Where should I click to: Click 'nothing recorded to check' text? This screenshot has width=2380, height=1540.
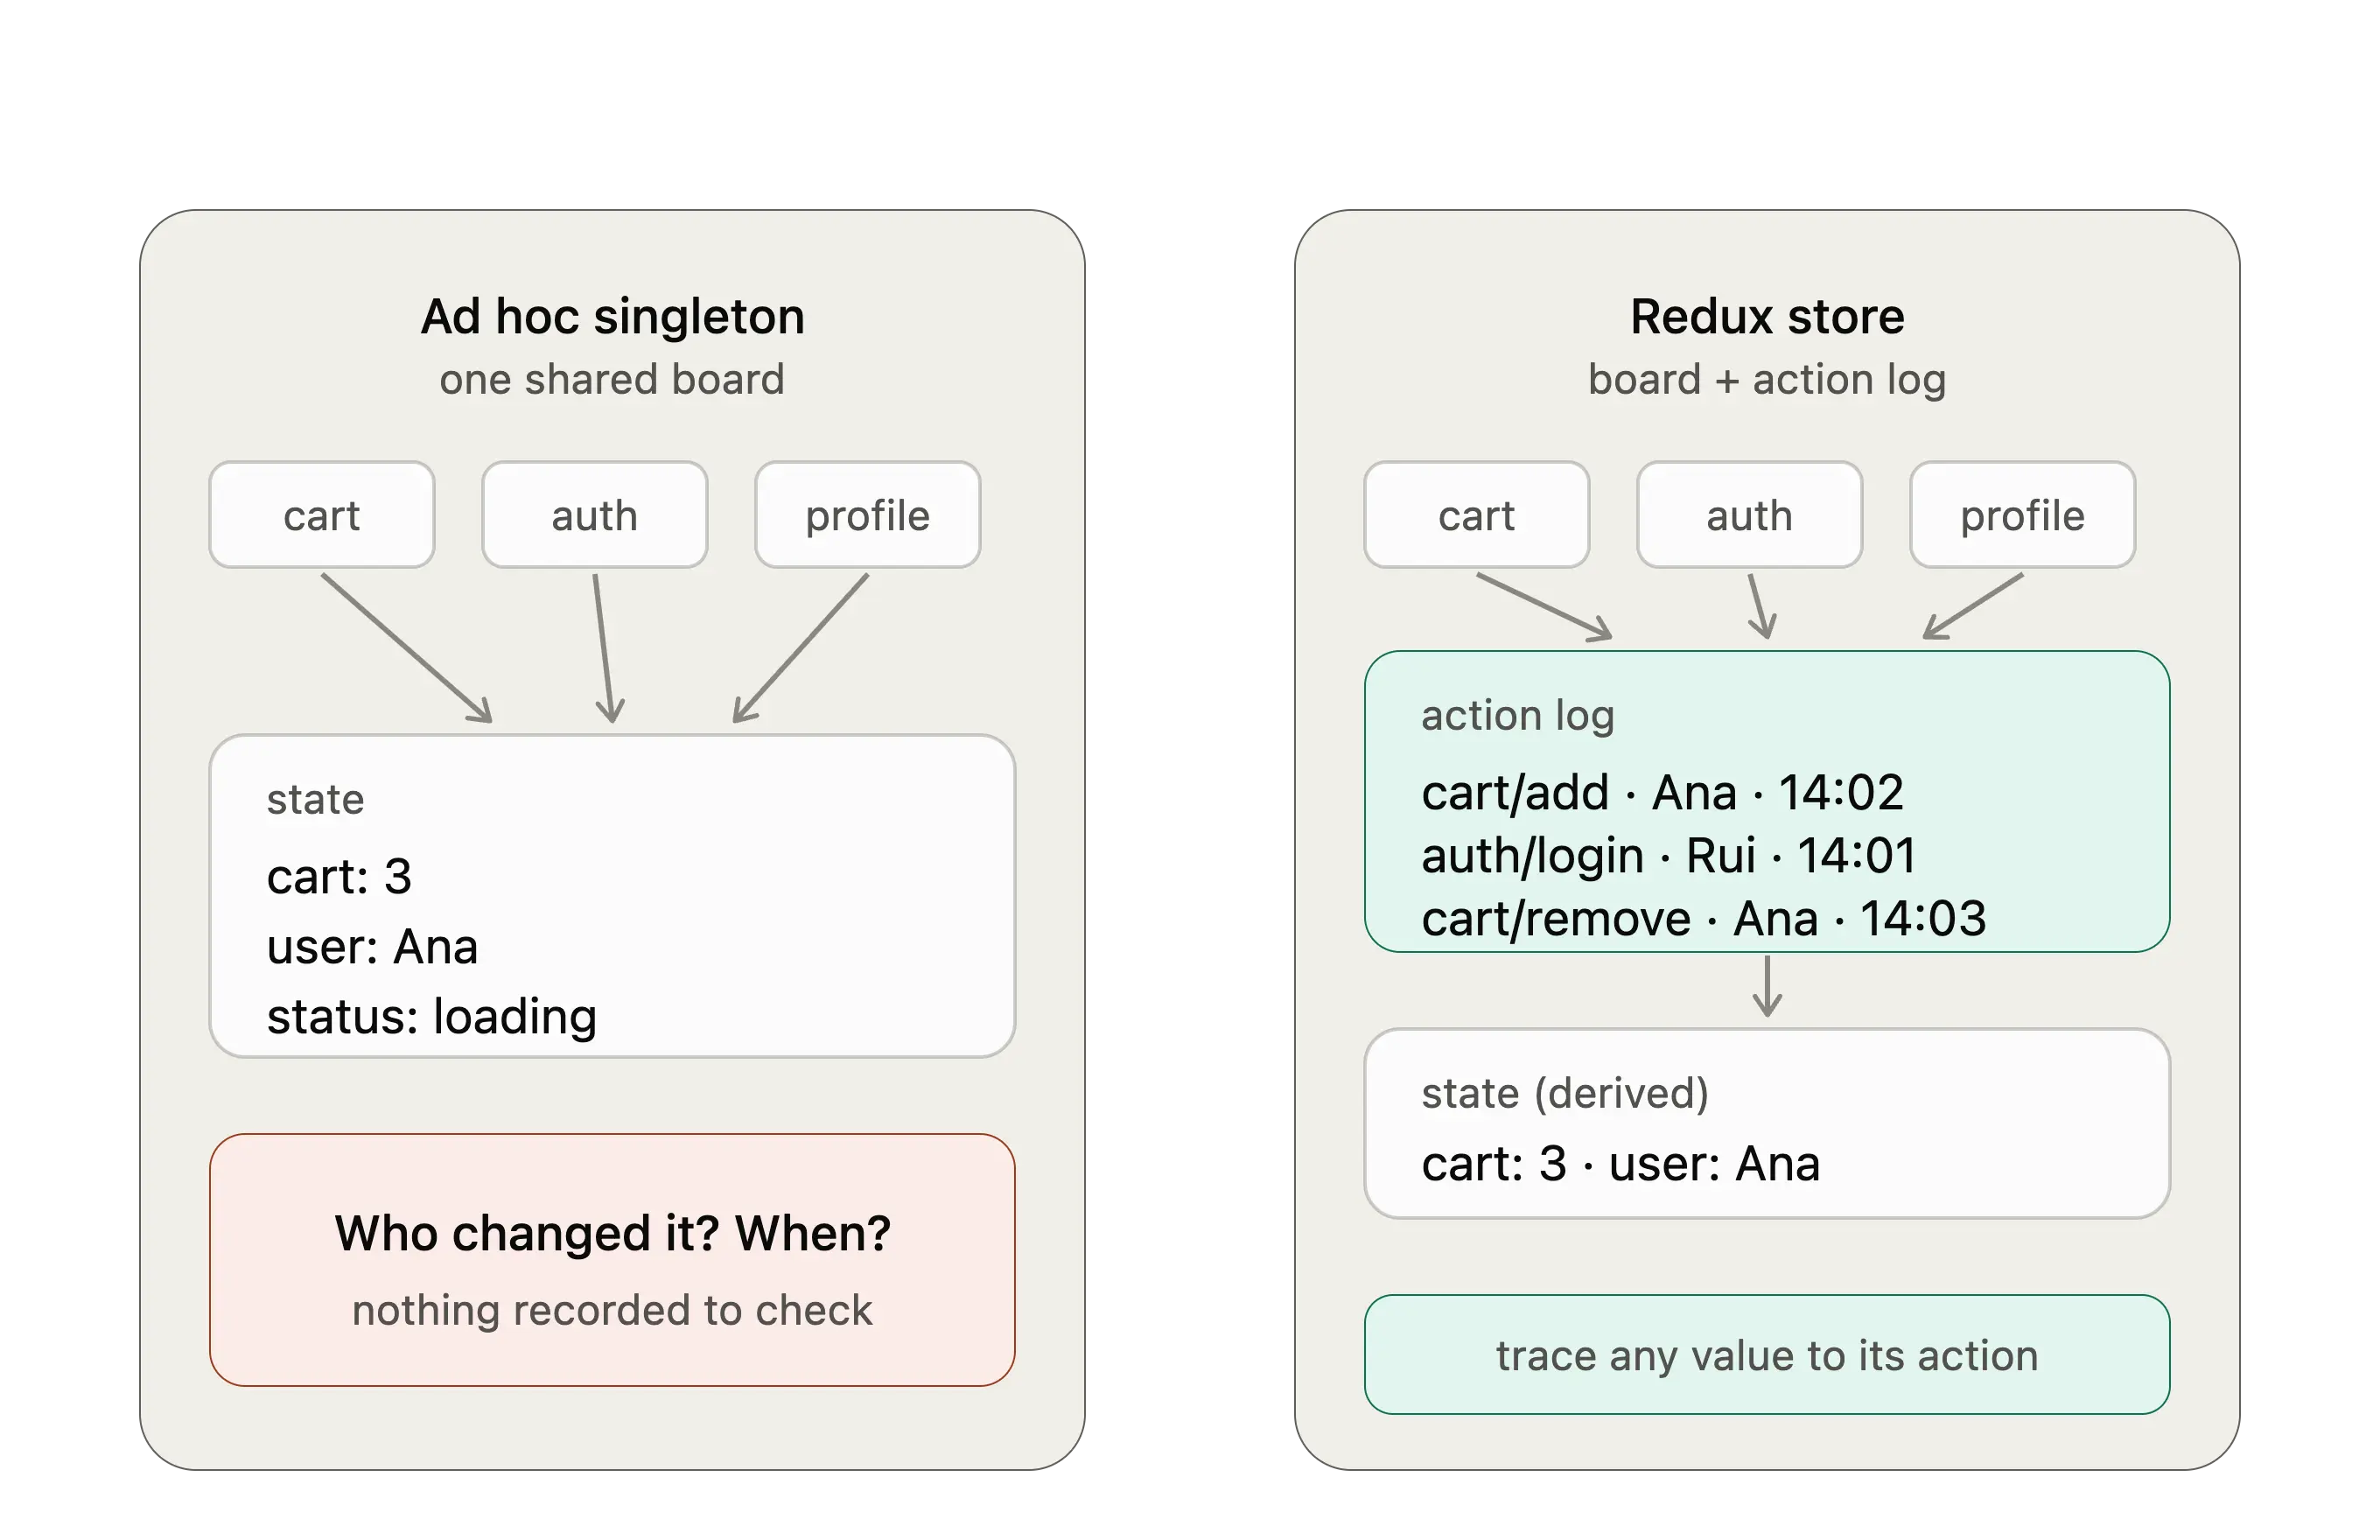(613, 1311)
